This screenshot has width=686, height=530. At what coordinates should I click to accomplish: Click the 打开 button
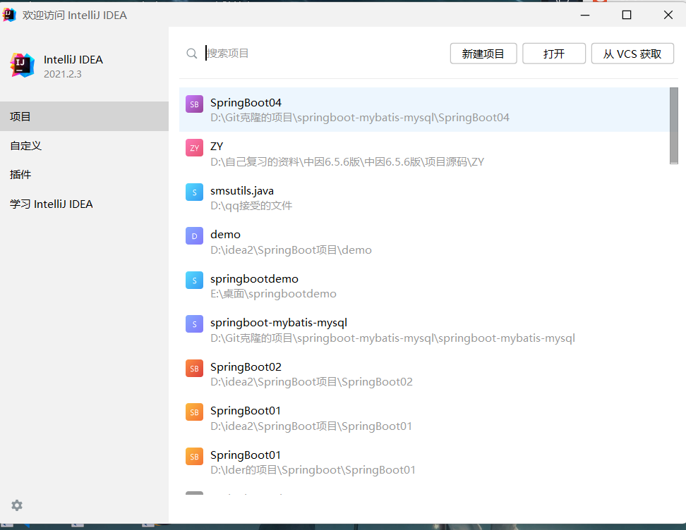[554, 54]
